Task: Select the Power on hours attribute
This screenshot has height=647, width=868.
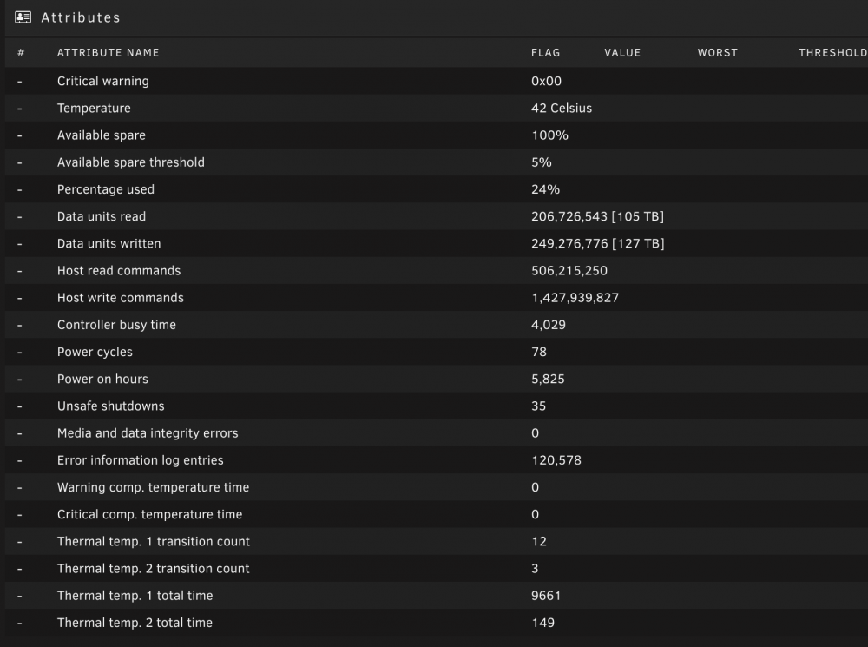Action: [x=102, y=380]
